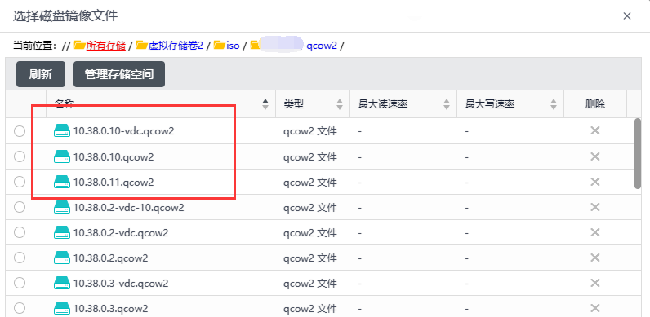Screen dimensions: 650x317
Task: Close the 选择磁盘镜像文件 dialog
Action: [x=627, y=16]
